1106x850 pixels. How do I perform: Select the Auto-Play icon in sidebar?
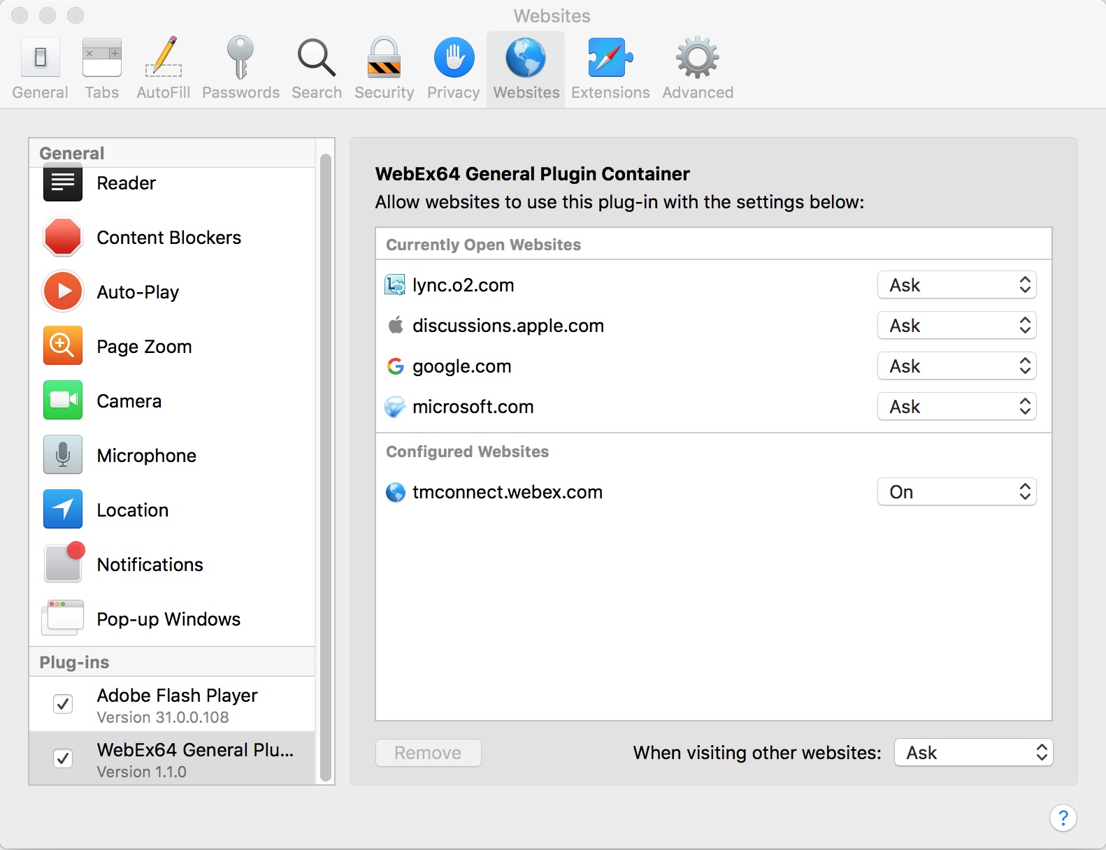(x=63, y=291)
